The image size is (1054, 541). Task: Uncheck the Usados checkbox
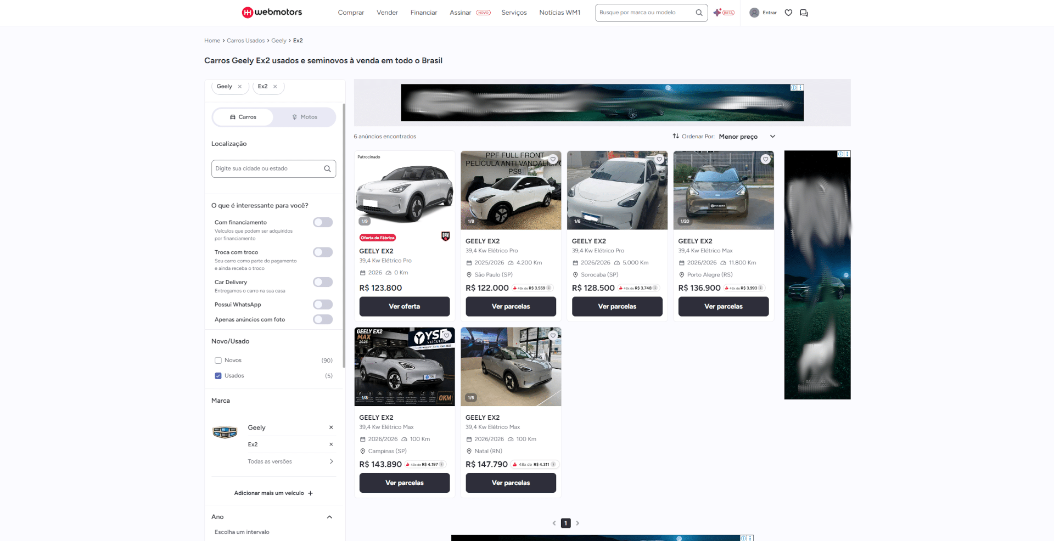coord(218,376)
